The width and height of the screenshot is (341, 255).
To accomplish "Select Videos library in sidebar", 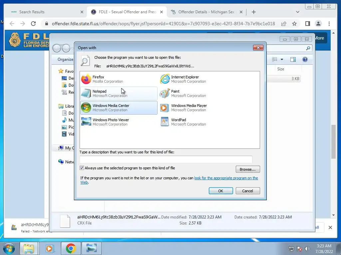I will (68, 134).
